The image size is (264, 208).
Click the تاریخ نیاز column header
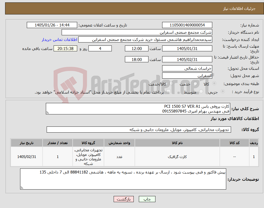click(x=27, y=143)
